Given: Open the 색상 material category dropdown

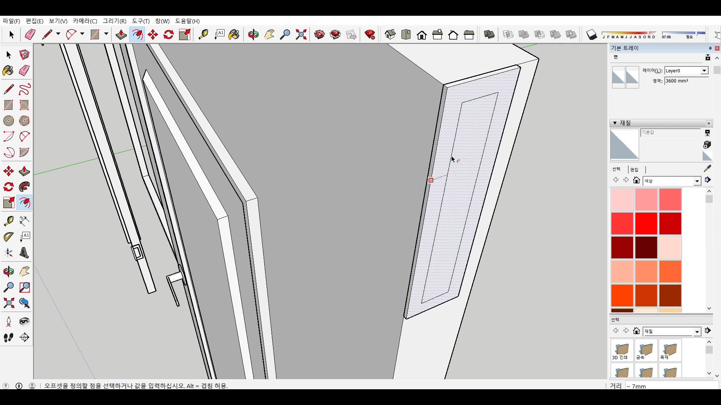Looking at the screenshot, I should 697,181.
